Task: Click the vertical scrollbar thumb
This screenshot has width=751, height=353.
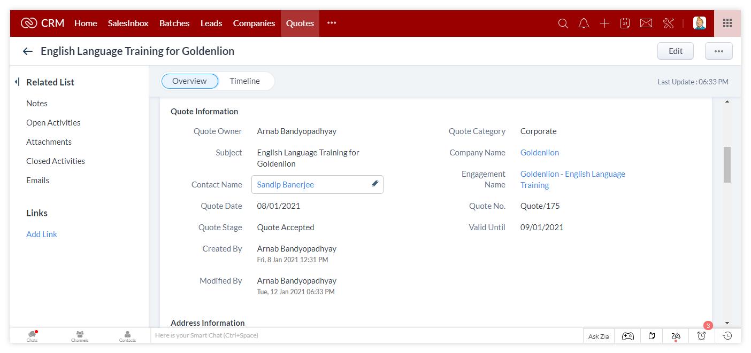Action: pyautogui.click(x=727, y=164)
